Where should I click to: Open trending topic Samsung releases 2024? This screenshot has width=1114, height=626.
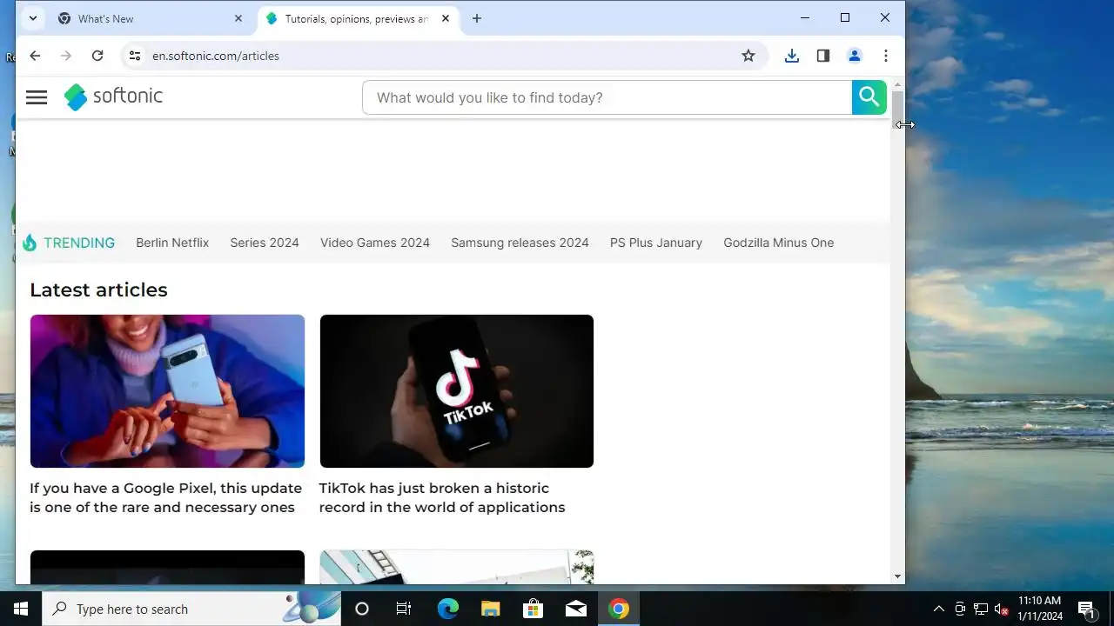point(520,243)
